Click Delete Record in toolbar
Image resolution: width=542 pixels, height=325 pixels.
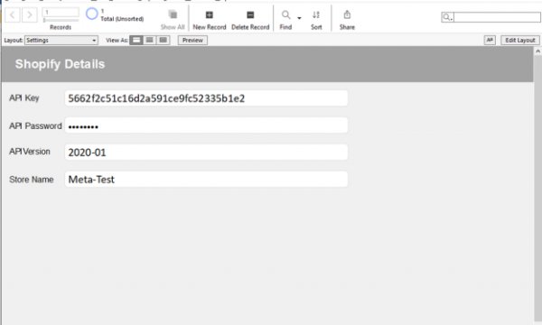coord(250,19)
